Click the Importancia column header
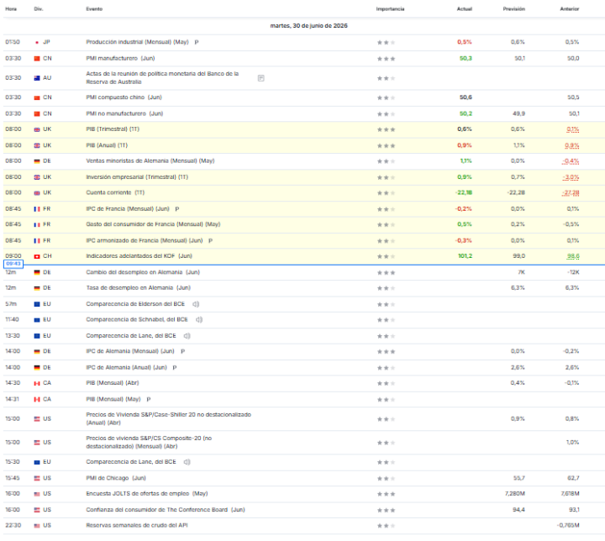605x541 pixels. coord(390,9)
